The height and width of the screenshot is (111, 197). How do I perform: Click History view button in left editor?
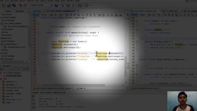point(44,15)
